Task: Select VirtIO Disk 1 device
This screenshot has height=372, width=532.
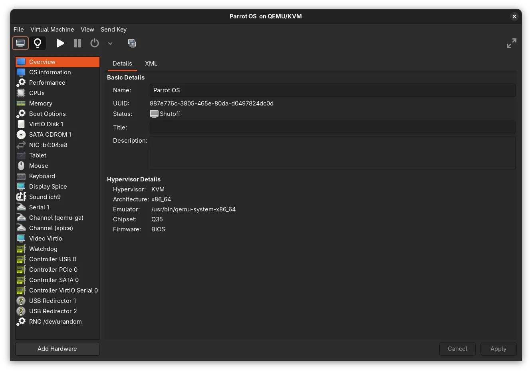Action: coord(58,124)
